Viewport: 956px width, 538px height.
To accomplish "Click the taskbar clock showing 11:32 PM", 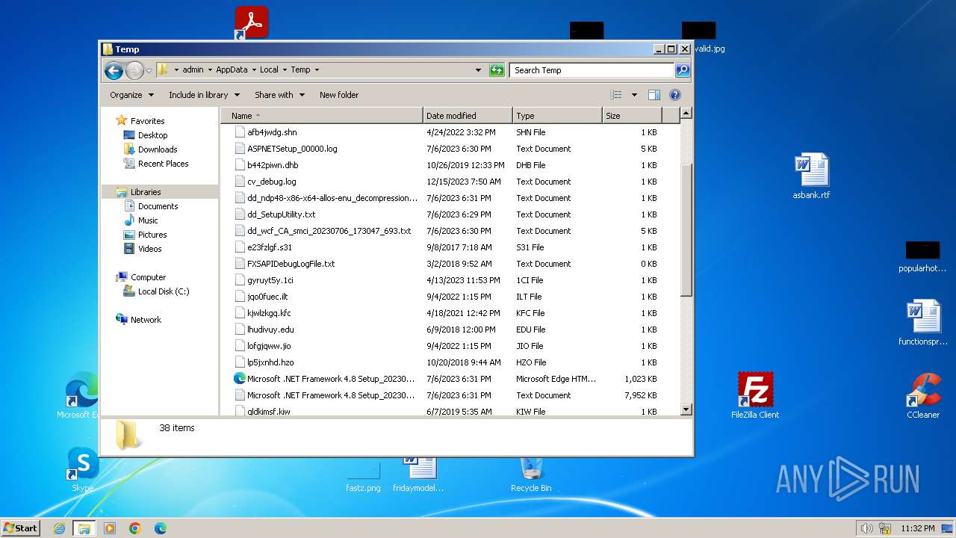I will (x=917, y=528).
